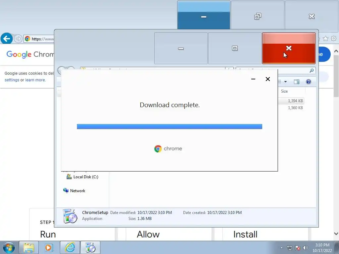Screen dimensions: 339x254
Task: Restore down the Internet Explorer window
Action: point(258,15)
